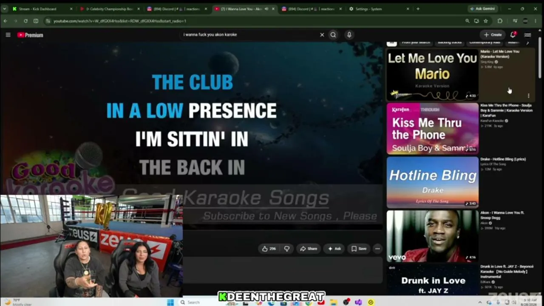This screenshot has height=306, width=544.
Task: Show hidden system tray icons
Action: coord(480,302)
